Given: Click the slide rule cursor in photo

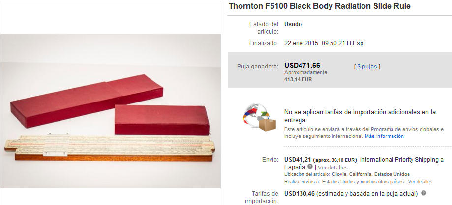Looking at the screenshot, I should coord(56,145).
